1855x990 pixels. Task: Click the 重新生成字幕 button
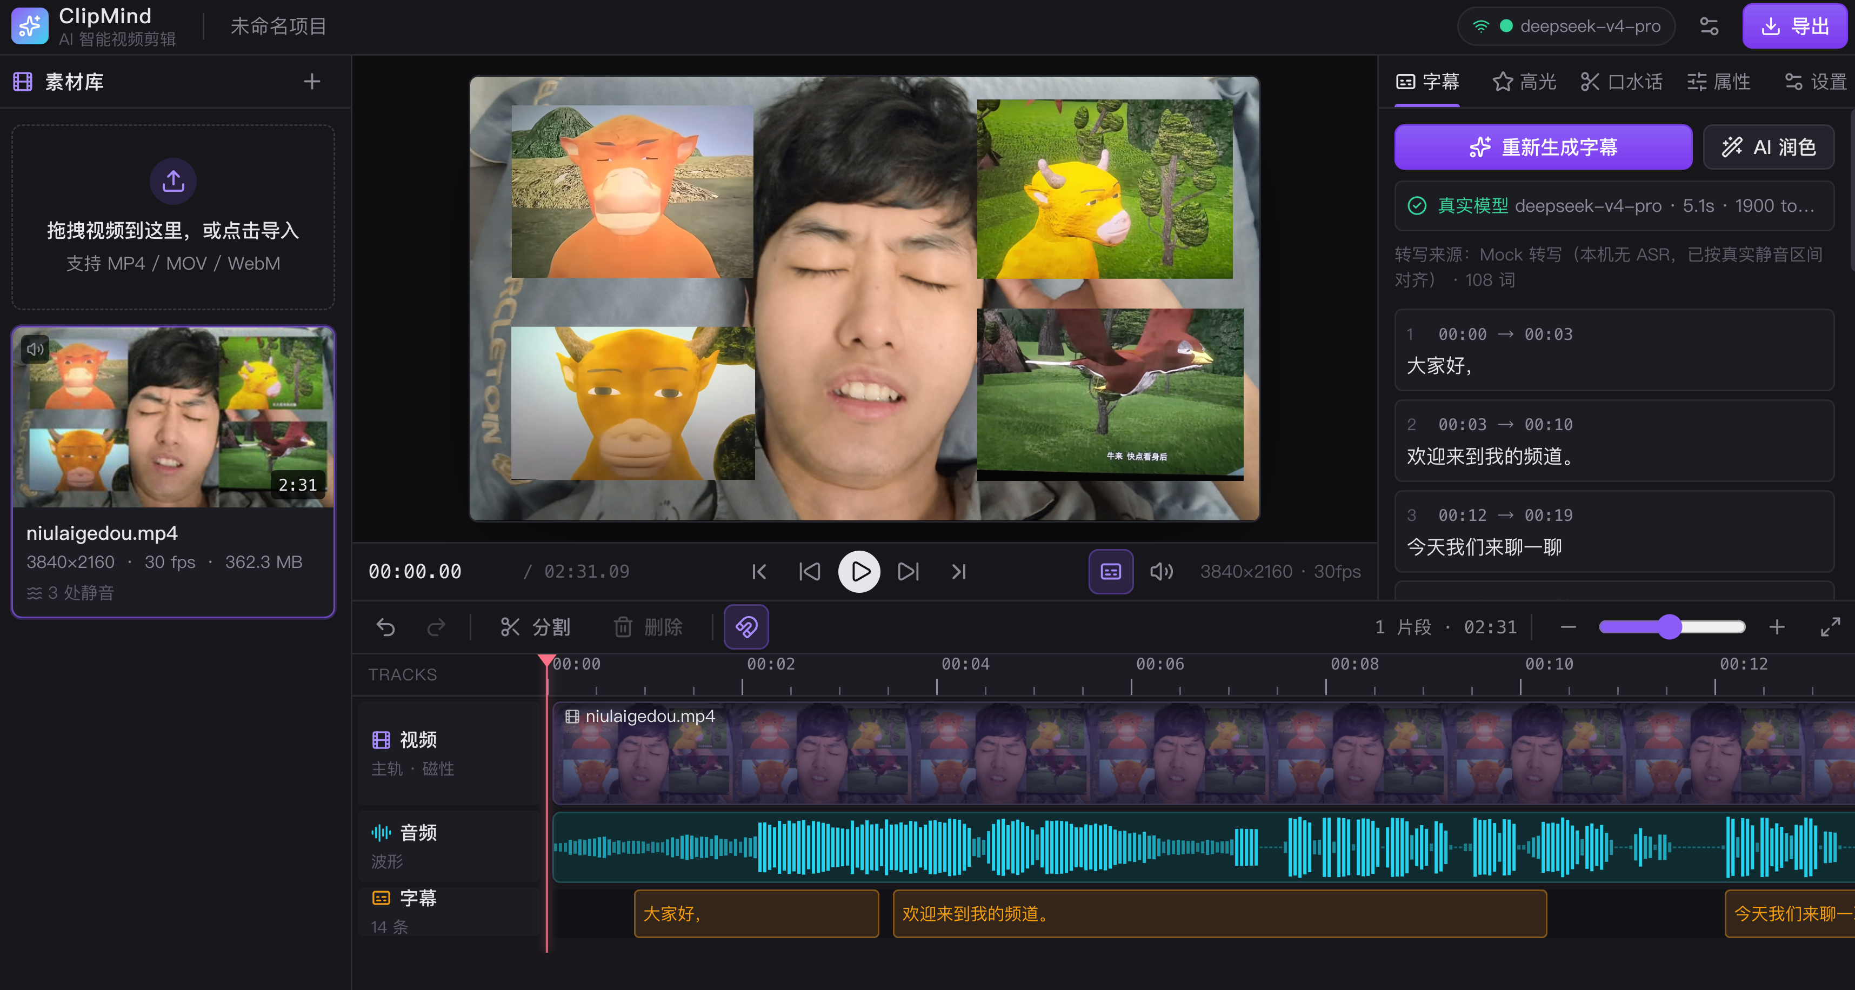[x=1543, y=147]
